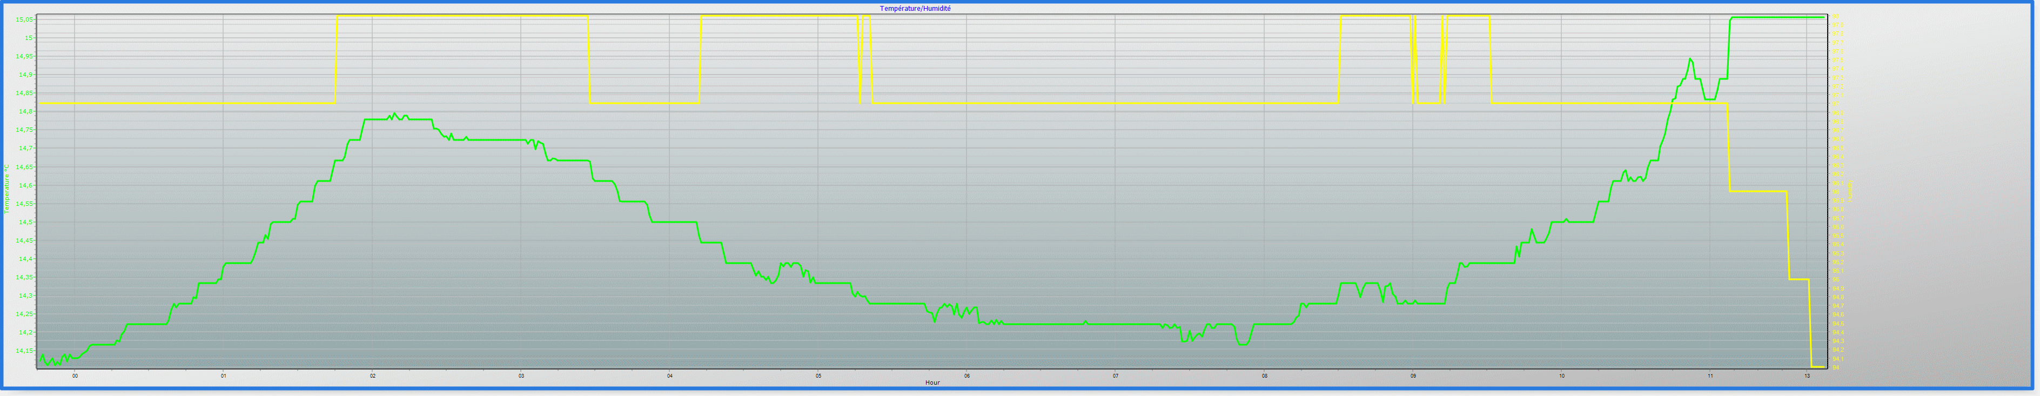Click temperature axis label "14,4"
This screenshot has height=396, width=2040.
point(27,259)
